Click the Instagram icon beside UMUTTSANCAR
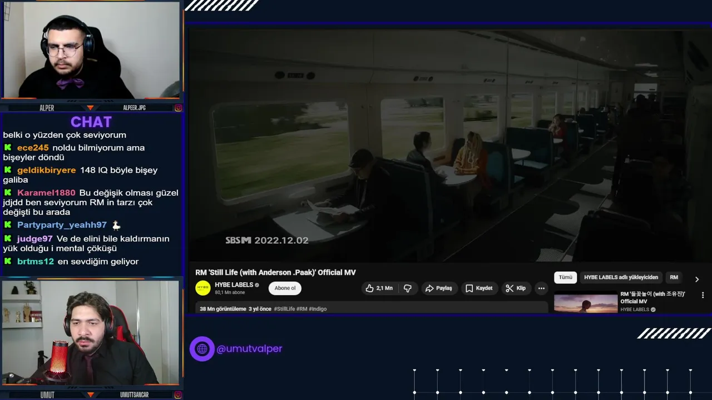This screenshot has width=712, height=400. [178, 395]
